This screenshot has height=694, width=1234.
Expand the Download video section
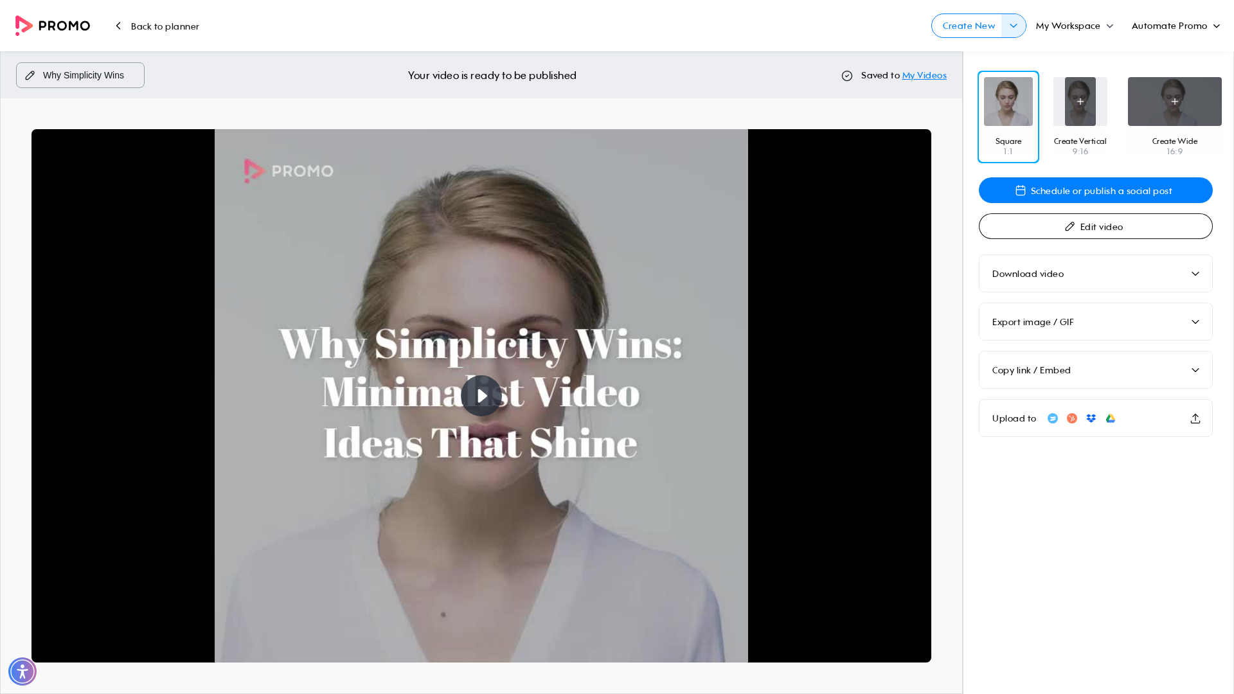[1096, 274]
